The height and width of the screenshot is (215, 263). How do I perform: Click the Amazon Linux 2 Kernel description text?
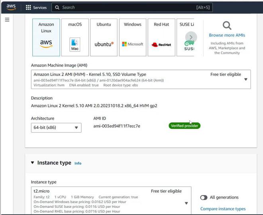[94, 106]
